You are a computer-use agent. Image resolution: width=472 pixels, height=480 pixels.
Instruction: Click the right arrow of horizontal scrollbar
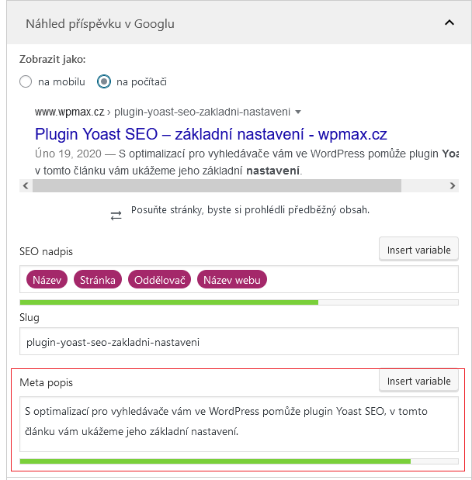(453, 186)
